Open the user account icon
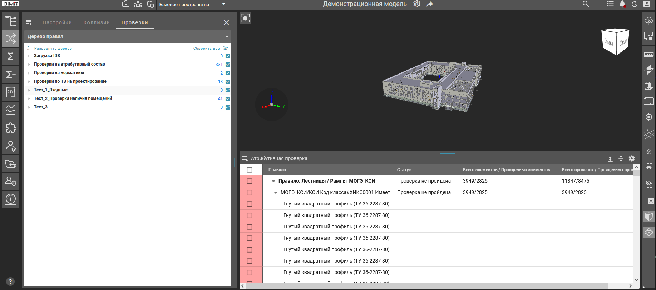The height and width of the screenshot is (290, 656). click(647, 4)
